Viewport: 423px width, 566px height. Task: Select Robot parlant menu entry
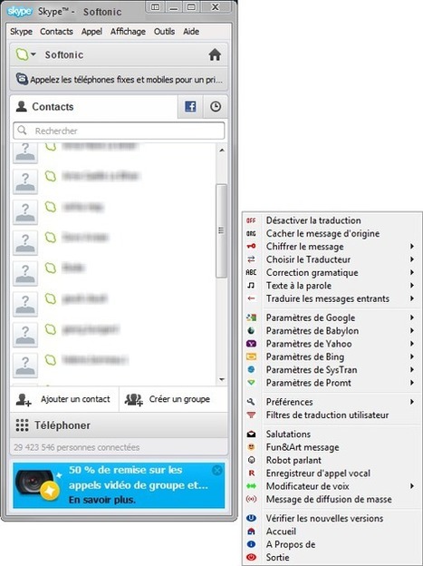click(293, 460)
